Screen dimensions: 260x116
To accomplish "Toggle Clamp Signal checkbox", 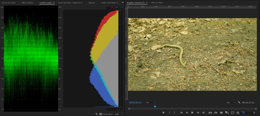I will pos(101,114).
